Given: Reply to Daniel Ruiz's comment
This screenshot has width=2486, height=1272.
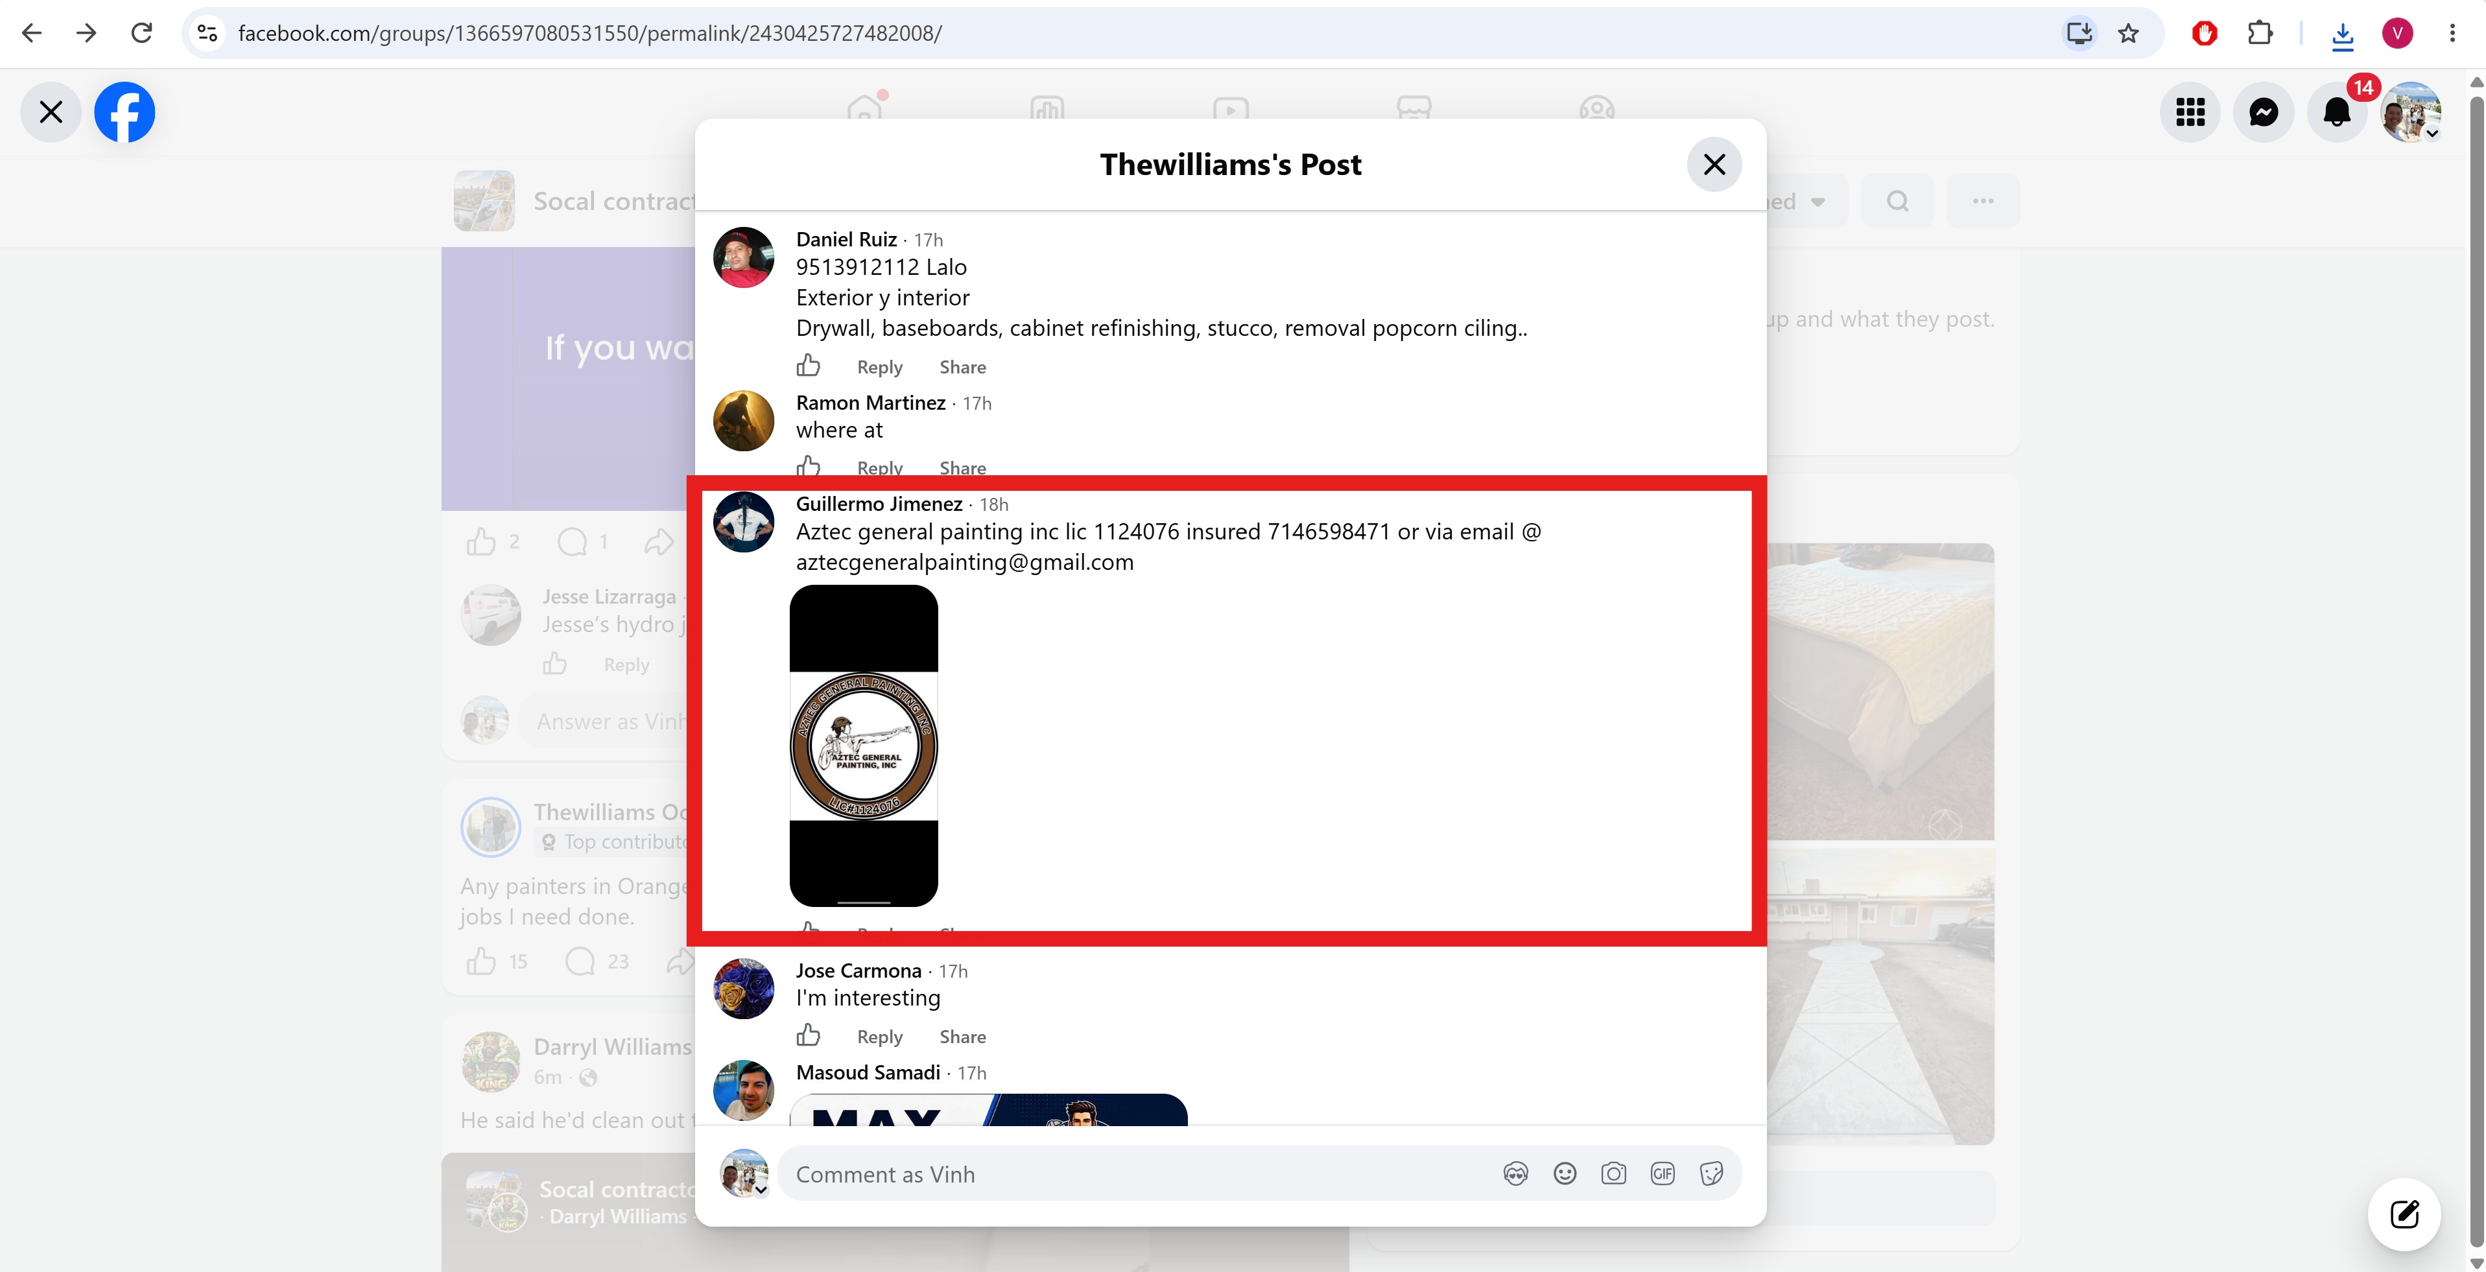Looking at the screenshot, I should (879, 367).
